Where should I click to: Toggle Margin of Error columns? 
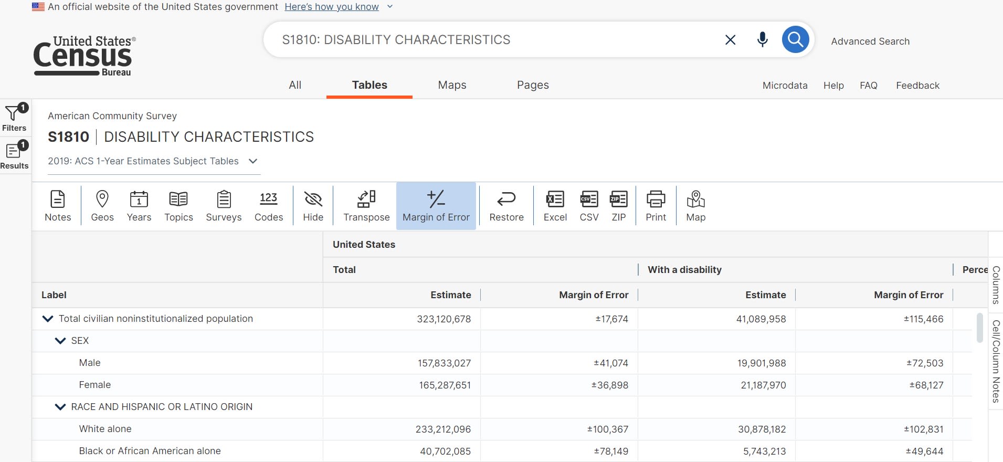coord(436,206)
